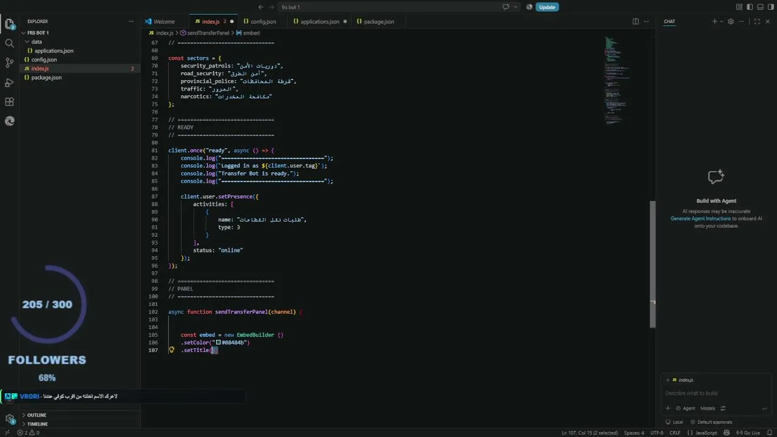The width and height of the screenshot is (777, 437).
Task: Open the notifications bell
Action: coord(769,433)
